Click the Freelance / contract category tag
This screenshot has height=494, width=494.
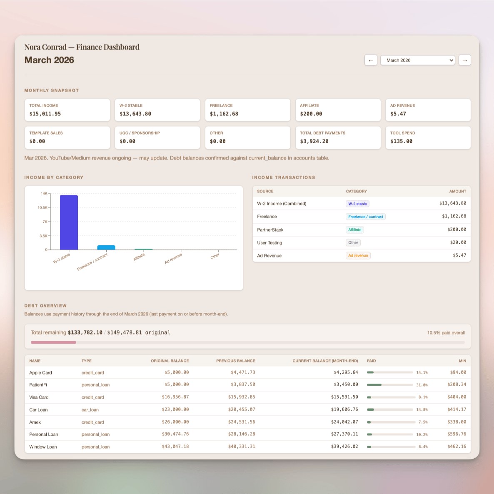coord(365,217)
